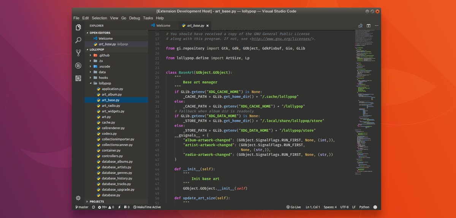Collapse the Open Editors section
The image size is (456, 218).
pos(100,33)
